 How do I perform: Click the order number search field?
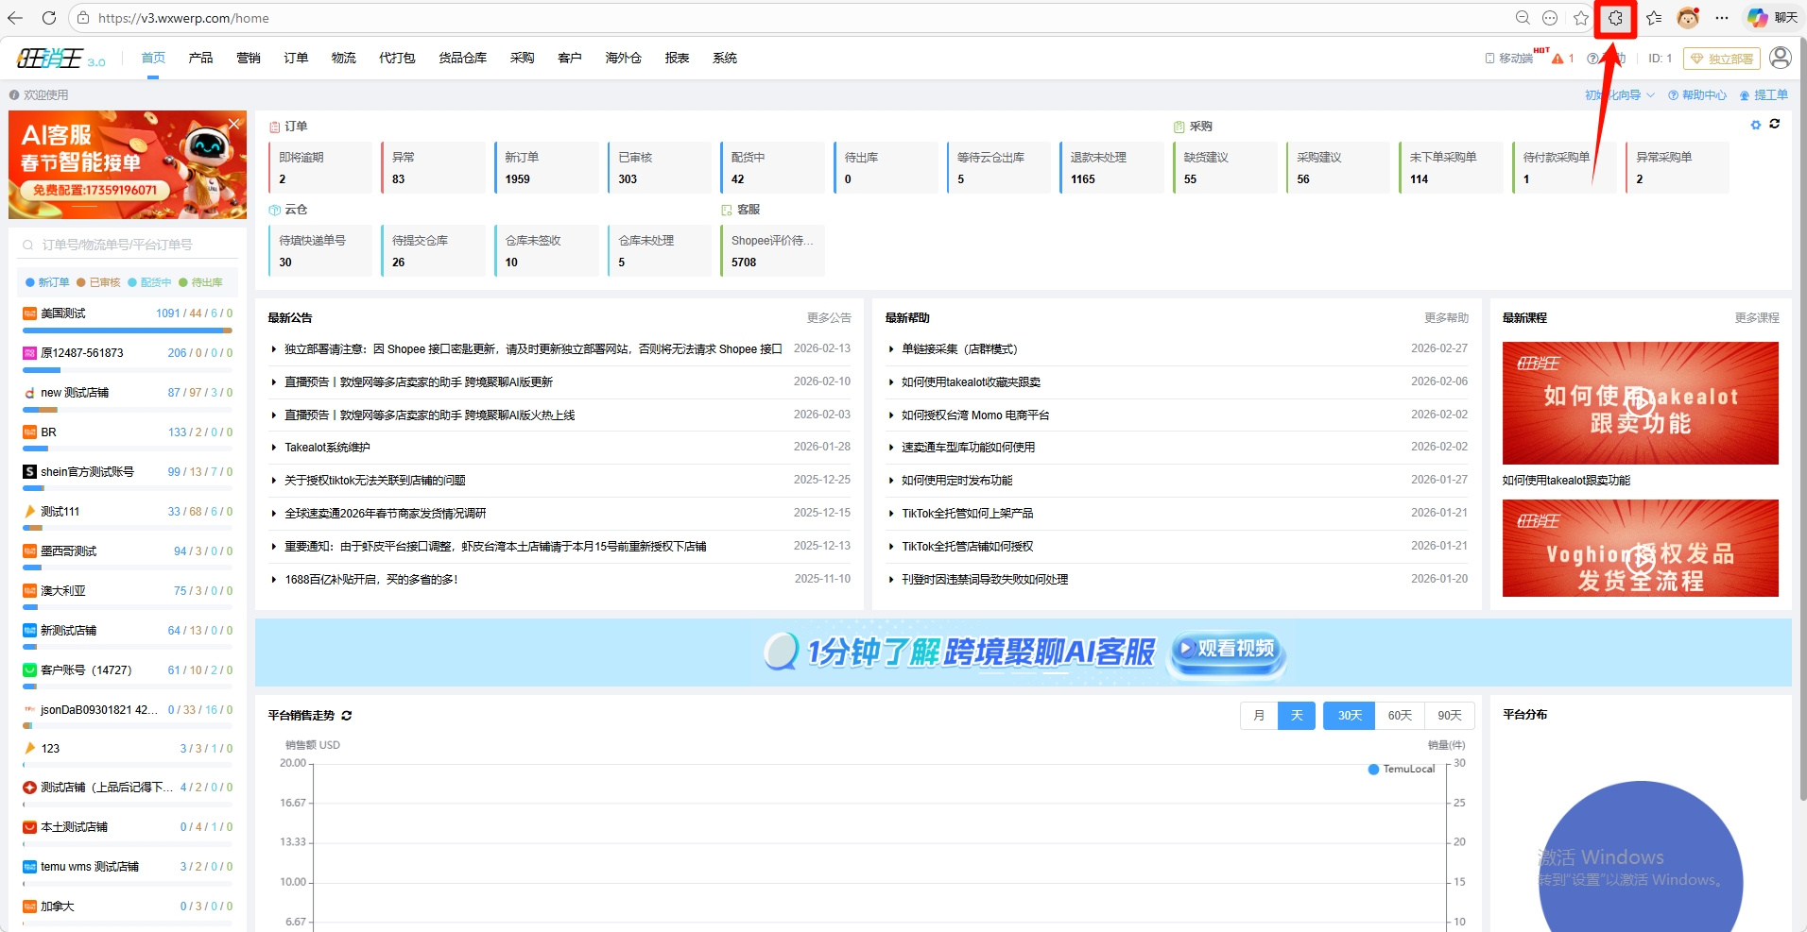coord(128,245)
